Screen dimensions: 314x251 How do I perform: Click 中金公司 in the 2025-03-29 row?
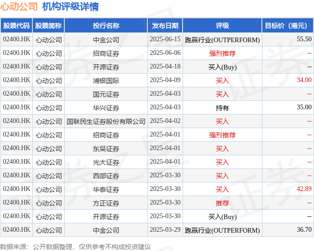click(106, 230)
